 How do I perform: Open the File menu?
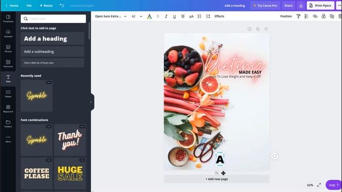(x=29, y=6)
